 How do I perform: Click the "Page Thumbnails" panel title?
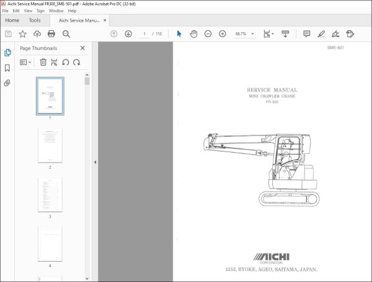[x=38, y=48]
